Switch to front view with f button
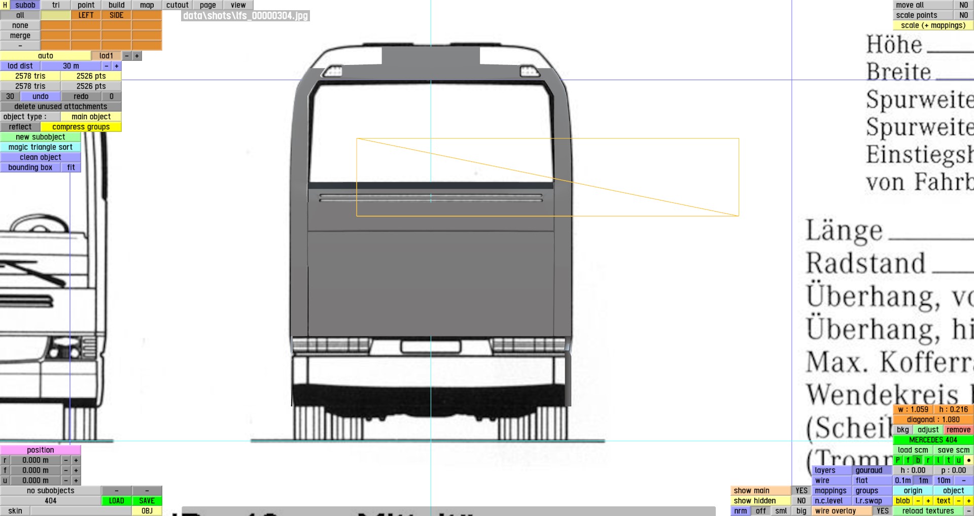The height and width of the screenshot is (516, 974). click(x=908, y=460)
